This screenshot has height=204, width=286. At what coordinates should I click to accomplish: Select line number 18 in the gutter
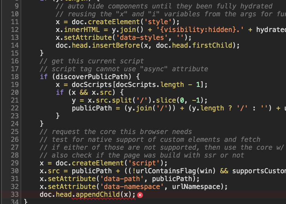(15, 77)
